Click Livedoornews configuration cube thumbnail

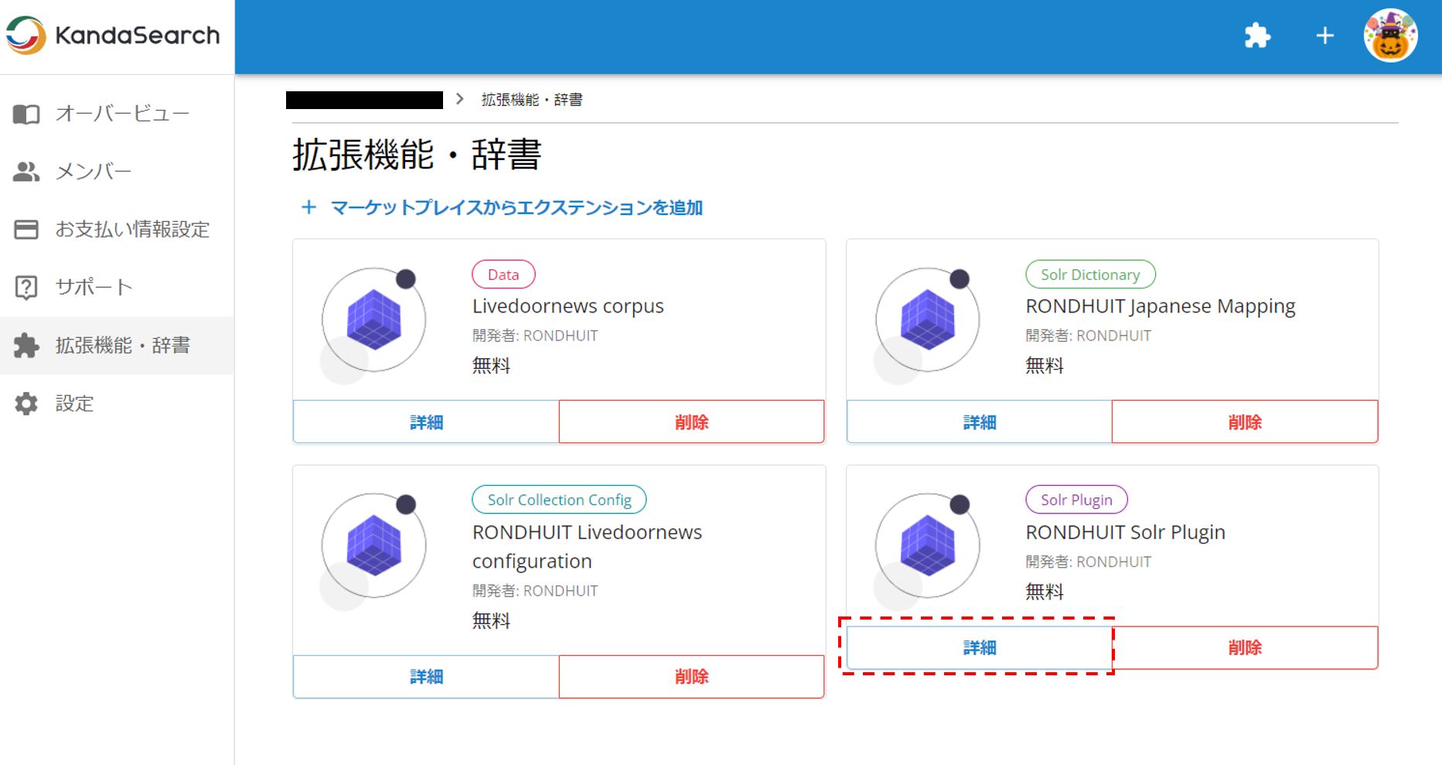[x=373, y=546]
